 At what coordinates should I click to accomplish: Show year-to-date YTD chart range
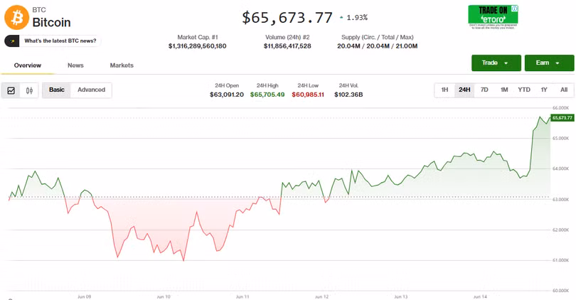tap(524, 90)
